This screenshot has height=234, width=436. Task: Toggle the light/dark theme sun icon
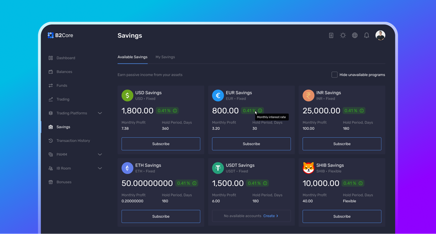pos(343,35)
